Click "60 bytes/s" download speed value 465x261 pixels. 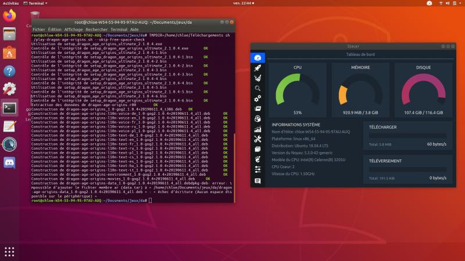pyautogui.click(x=437, y=144)
